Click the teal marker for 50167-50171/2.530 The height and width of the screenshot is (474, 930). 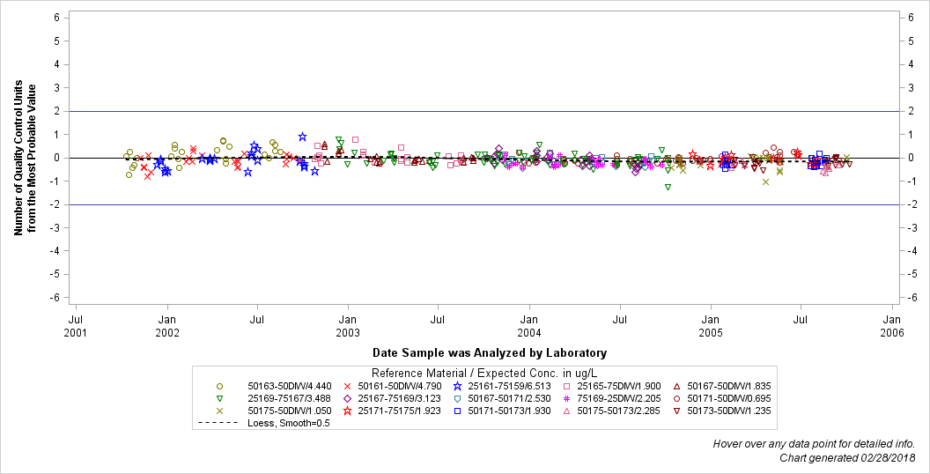(x=457, y=398)
